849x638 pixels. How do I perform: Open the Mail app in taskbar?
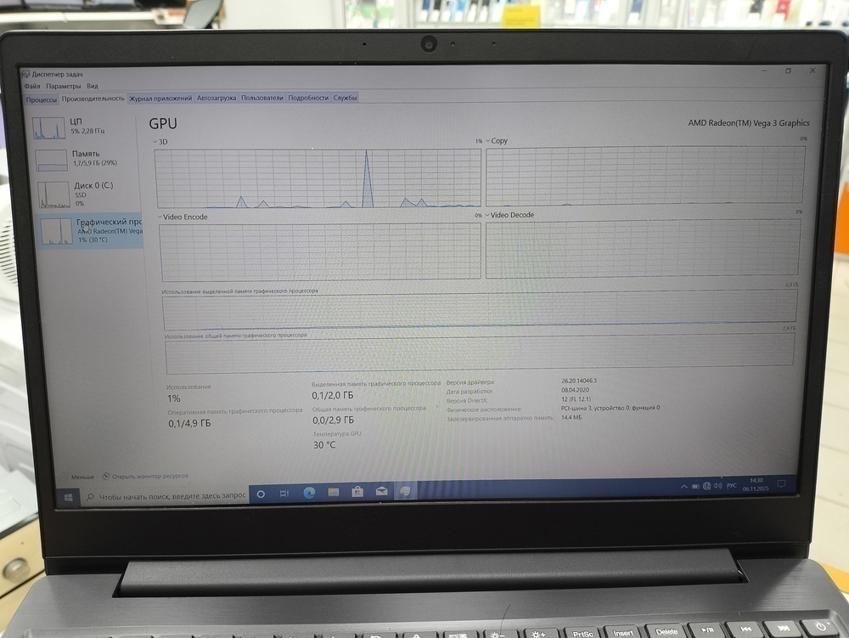pos(381,491)
